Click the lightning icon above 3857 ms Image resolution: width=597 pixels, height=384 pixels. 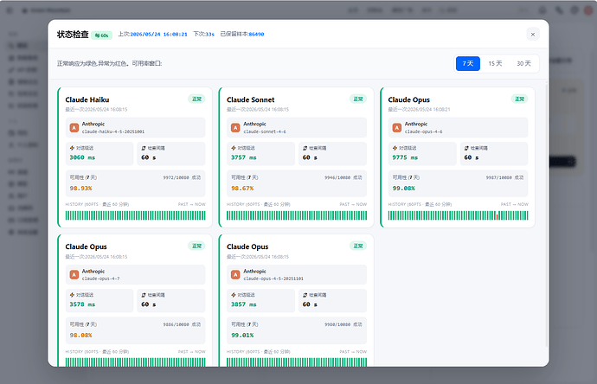(234, 295)
